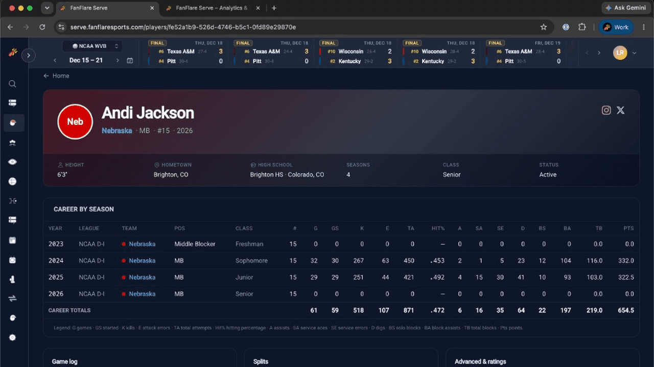Viewport: 654px width, 367px height.
Task: Open Andi Jackson's Instagram profile icon
Action: click(x=606, y=110)
